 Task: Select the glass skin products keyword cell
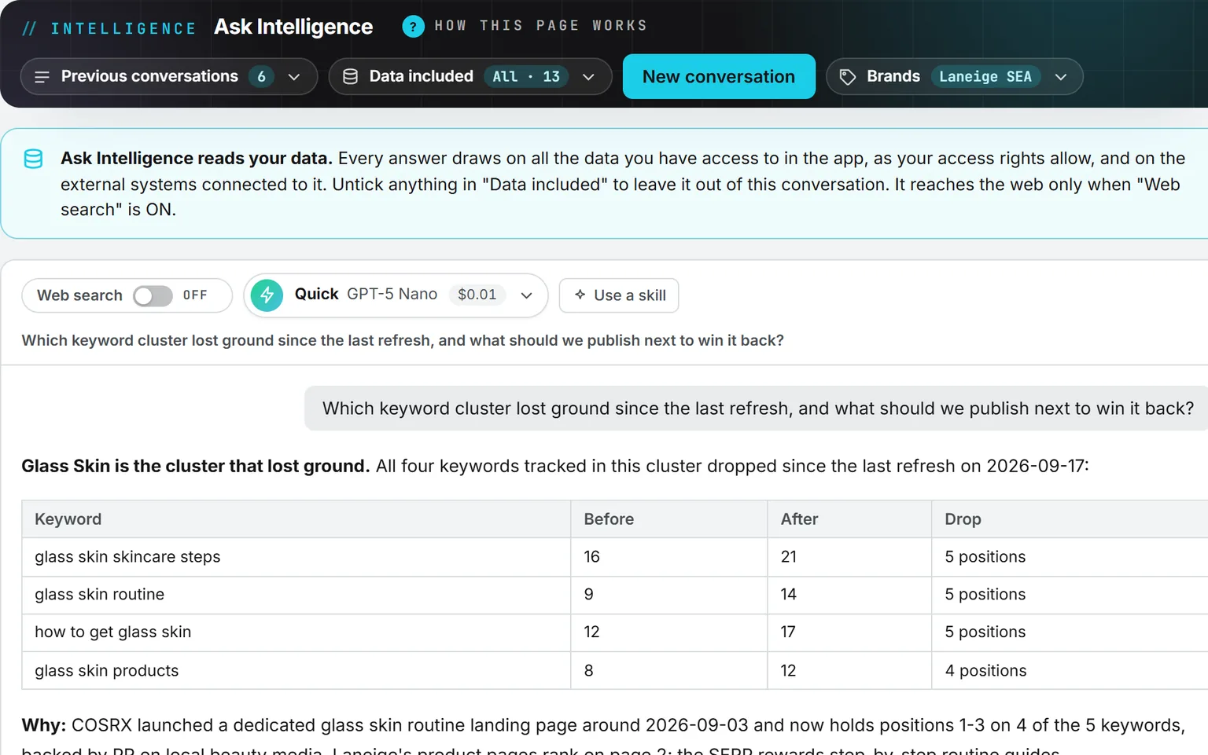(296, 671)
